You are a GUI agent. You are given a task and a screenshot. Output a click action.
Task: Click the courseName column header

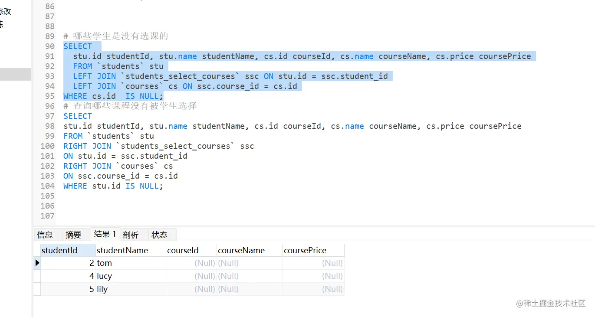[250, 250]
